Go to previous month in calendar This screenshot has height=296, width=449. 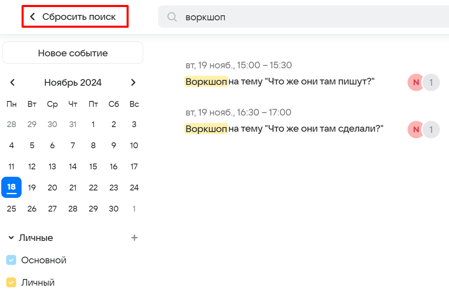click(x=12, y=82)
